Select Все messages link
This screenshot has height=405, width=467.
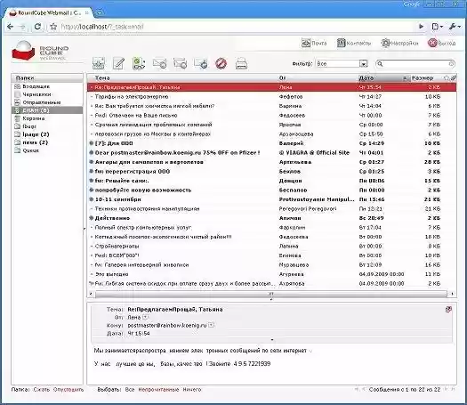point(130,390)
